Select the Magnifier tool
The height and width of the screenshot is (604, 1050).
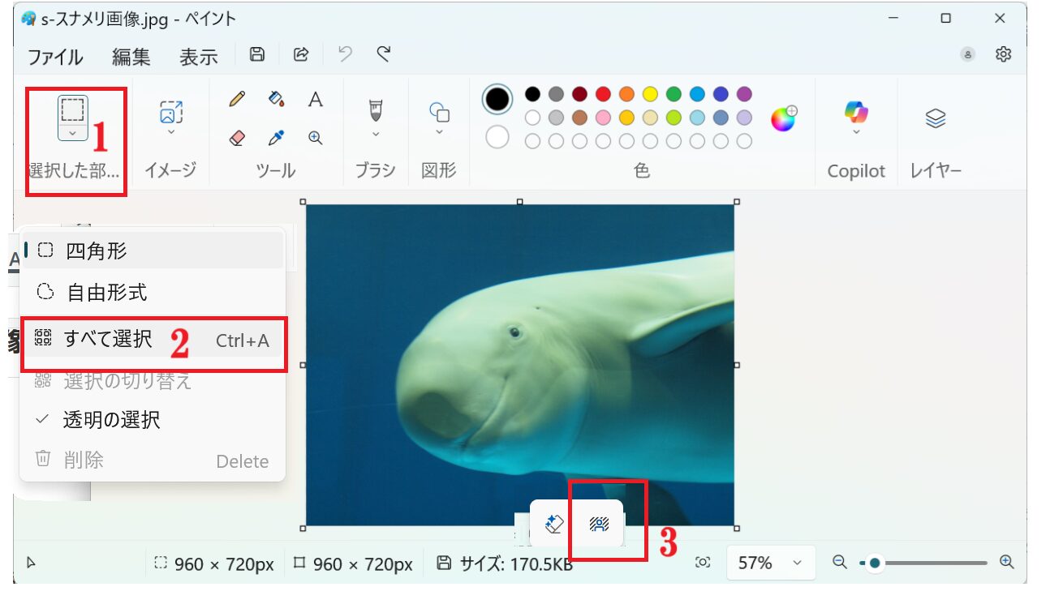click(316, 139)
